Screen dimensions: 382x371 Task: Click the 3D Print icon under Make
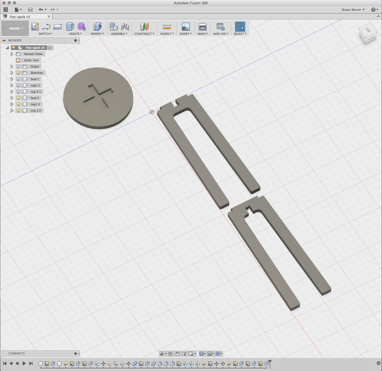pyautogui.click(x=202, y=26)
